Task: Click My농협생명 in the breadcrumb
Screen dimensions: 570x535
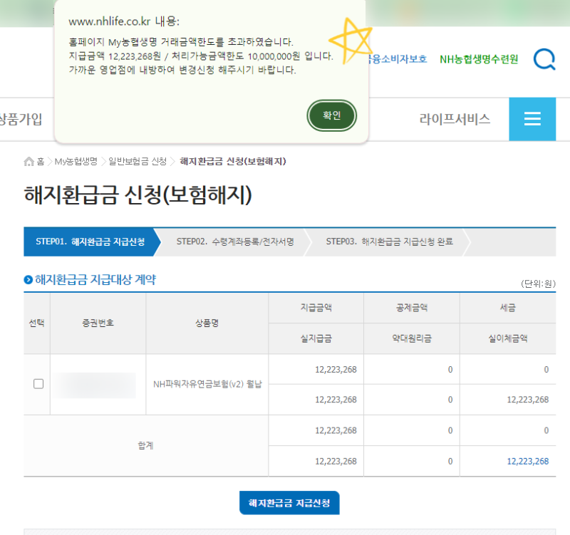Action: tap(76, 162)
